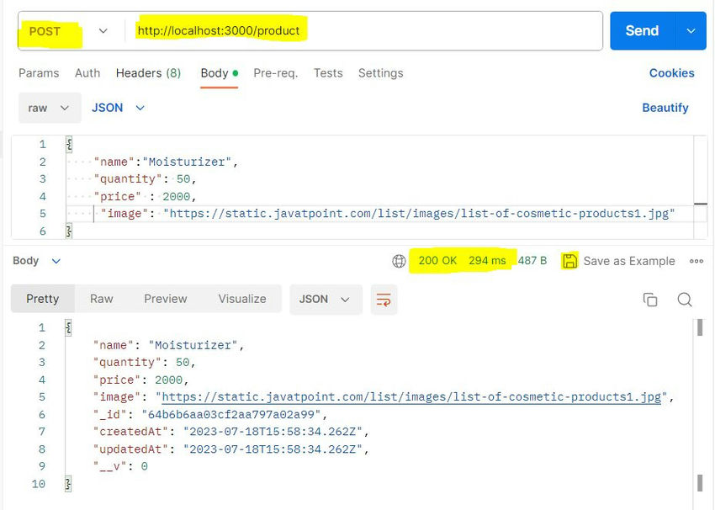Click the globe network icon

(399, 261)
